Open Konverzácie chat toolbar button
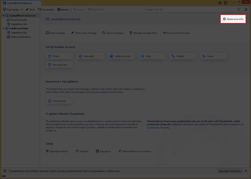The height and width of the screenshot is (179, 251). (46, 10)
